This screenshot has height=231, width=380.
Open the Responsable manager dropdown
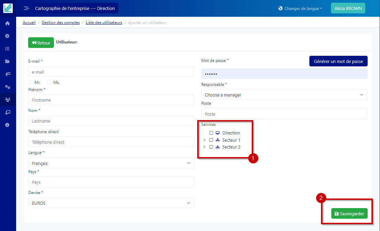284,95
